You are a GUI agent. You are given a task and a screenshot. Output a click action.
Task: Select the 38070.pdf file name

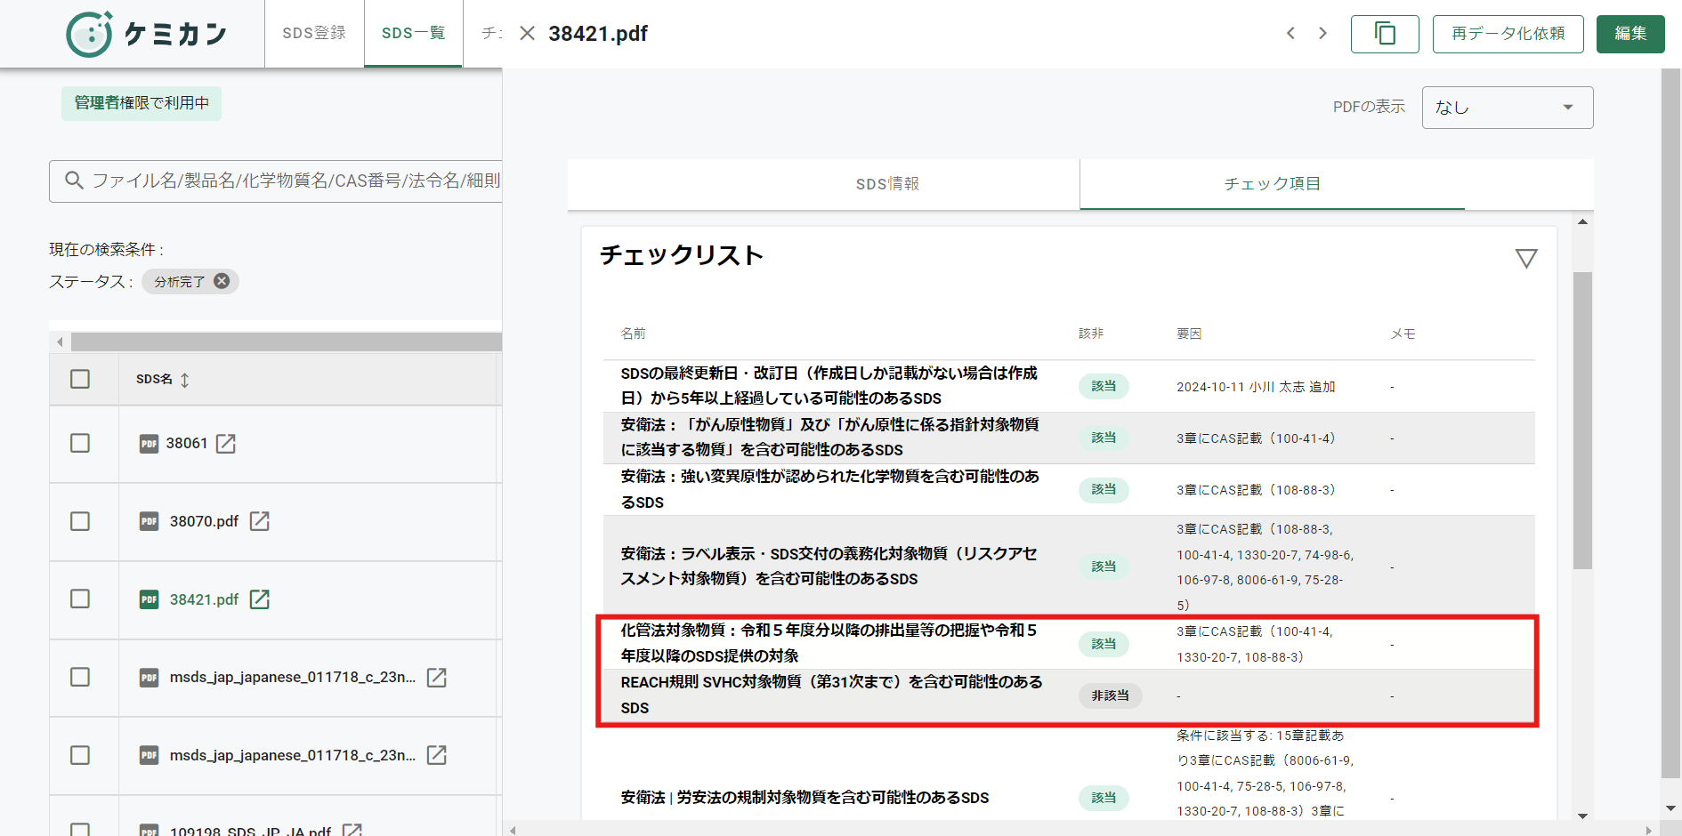coord(204,521)
